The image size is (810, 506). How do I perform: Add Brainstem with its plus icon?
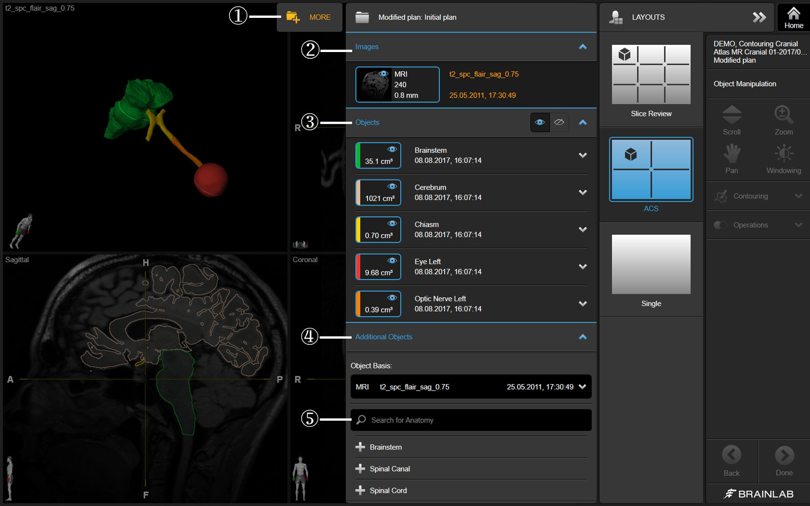pos(360,447)
